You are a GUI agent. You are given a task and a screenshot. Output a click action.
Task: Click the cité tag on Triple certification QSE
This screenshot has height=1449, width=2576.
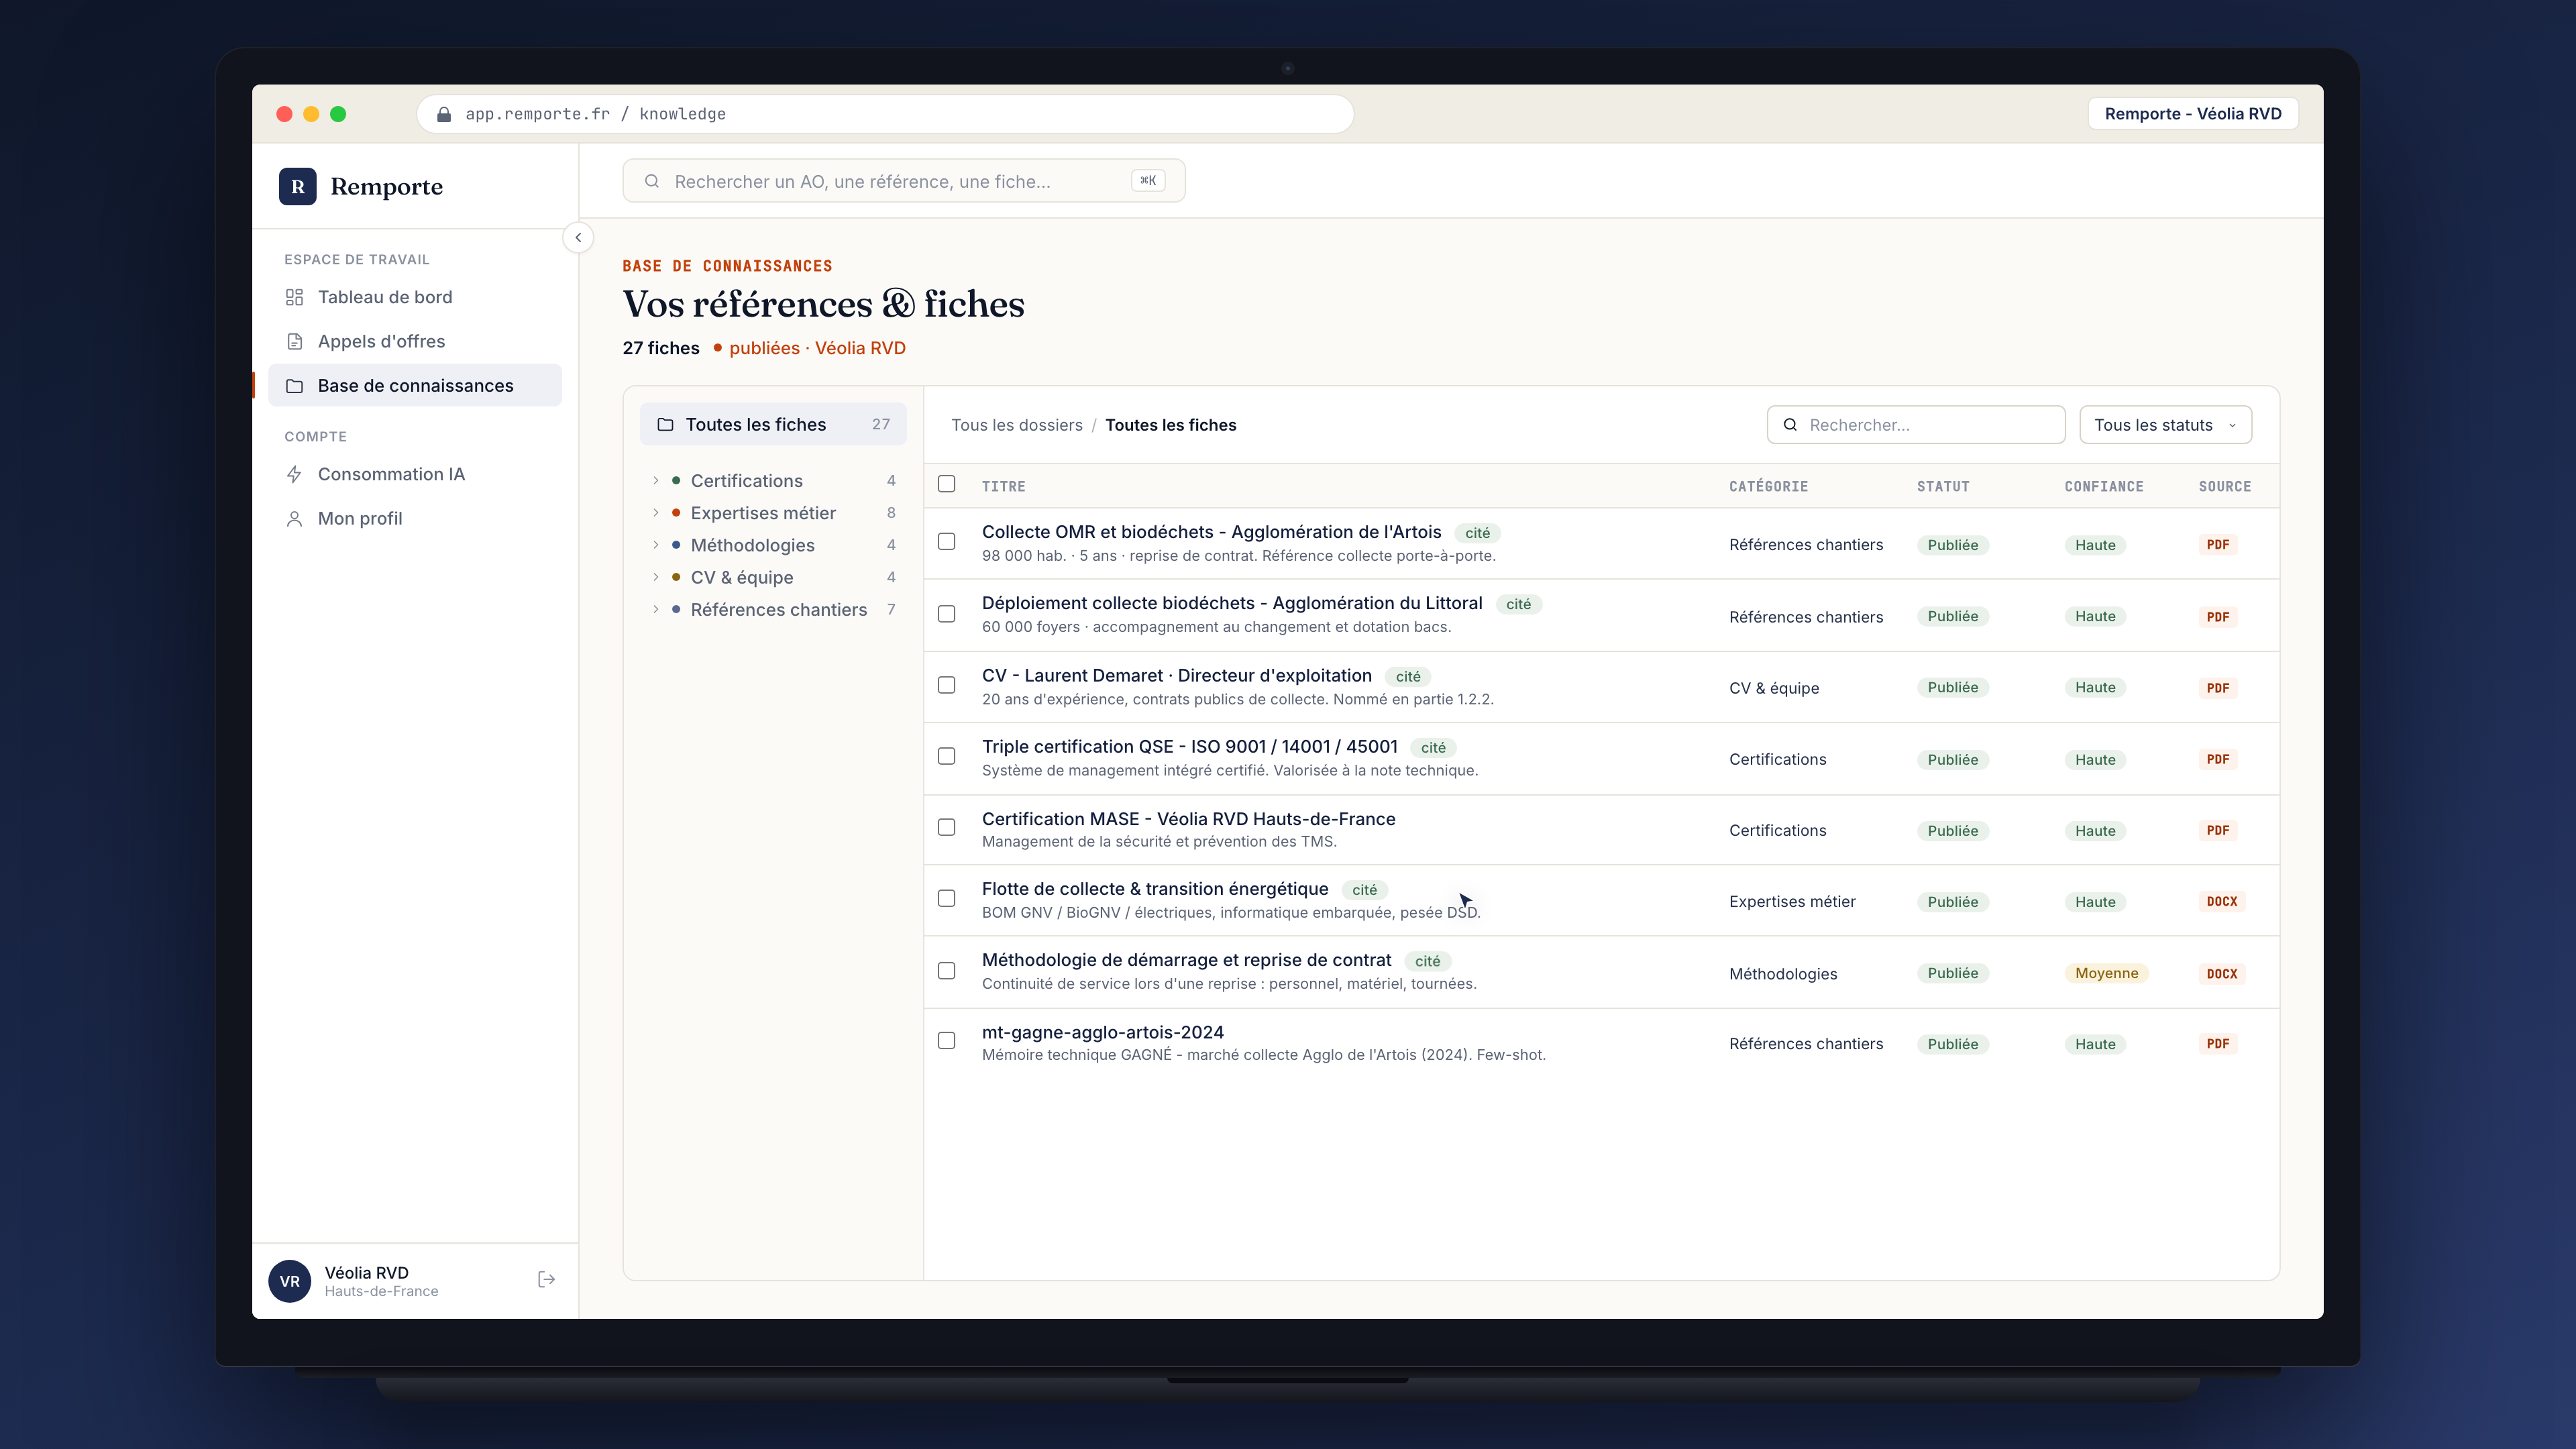point(1433,748)
